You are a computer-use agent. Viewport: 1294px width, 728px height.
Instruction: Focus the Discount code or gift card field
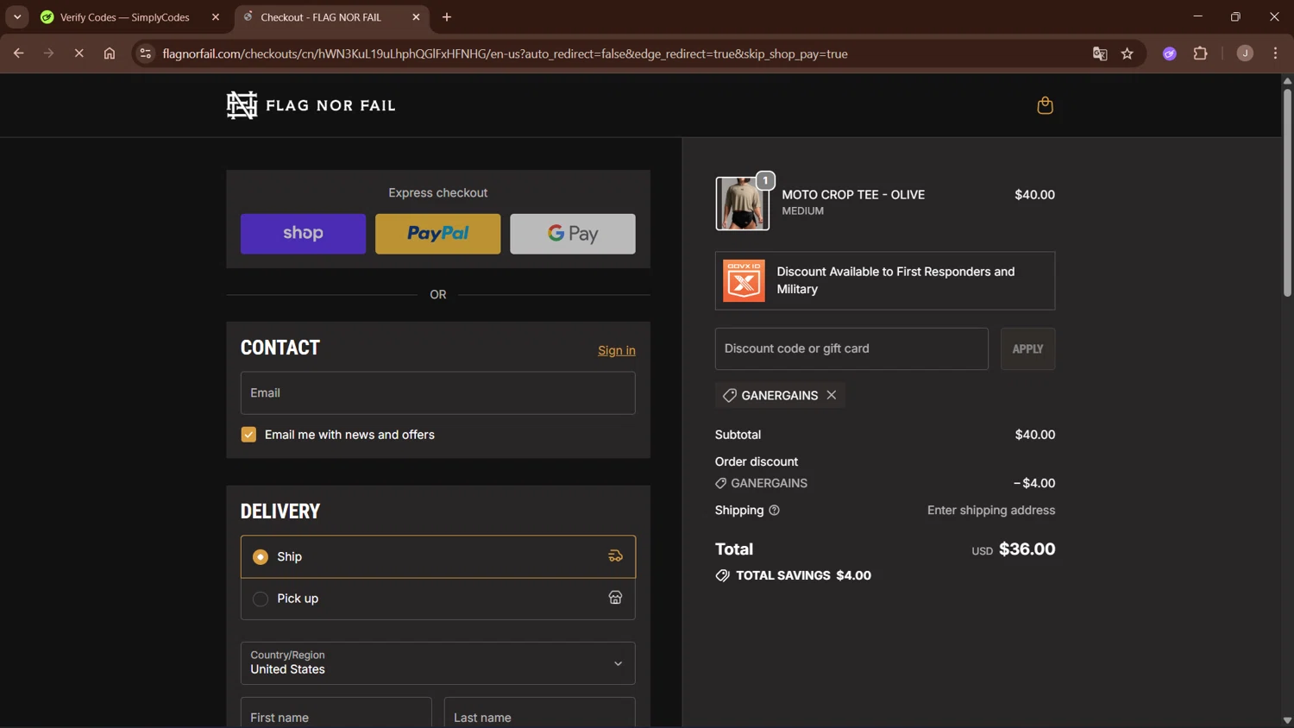click(x=851, y=348)
